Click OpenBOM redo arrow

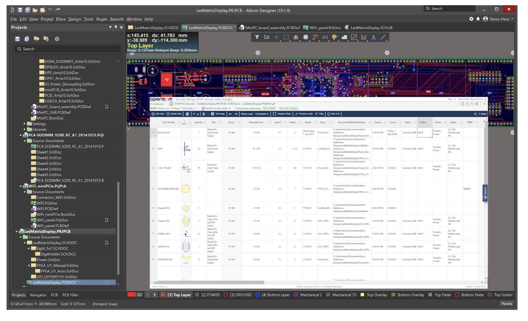tap(236, 114)
